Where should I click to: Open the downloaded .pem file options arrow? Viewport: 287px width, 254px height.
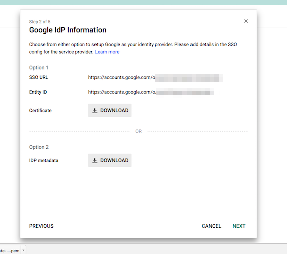pyautogui.click(x=23, y=250)
